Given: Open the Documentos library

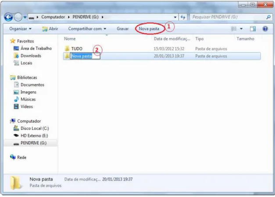Looking at the screenshot, I should 32,85.
